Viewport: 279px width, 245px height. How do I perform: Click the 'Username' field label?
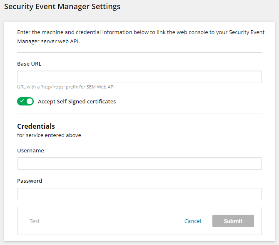click(x=30, y=150)
